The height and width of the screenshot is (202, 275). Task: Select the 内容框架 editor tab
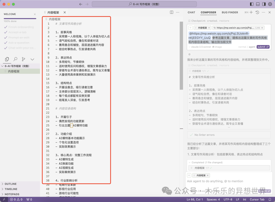click(53, 12)
